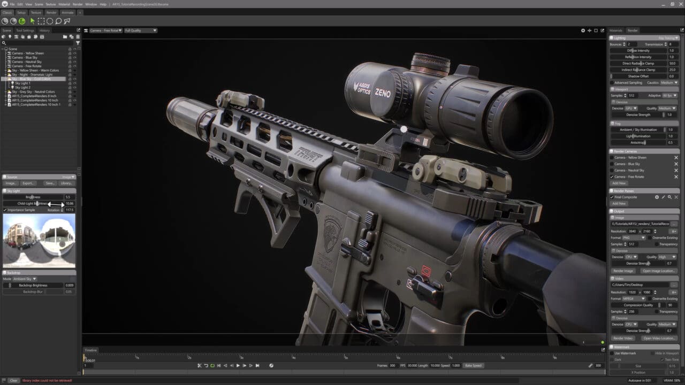Screen dimensions: 685x385
Task: Open the image Format PNG dropdown
Action: click(634, 237)
